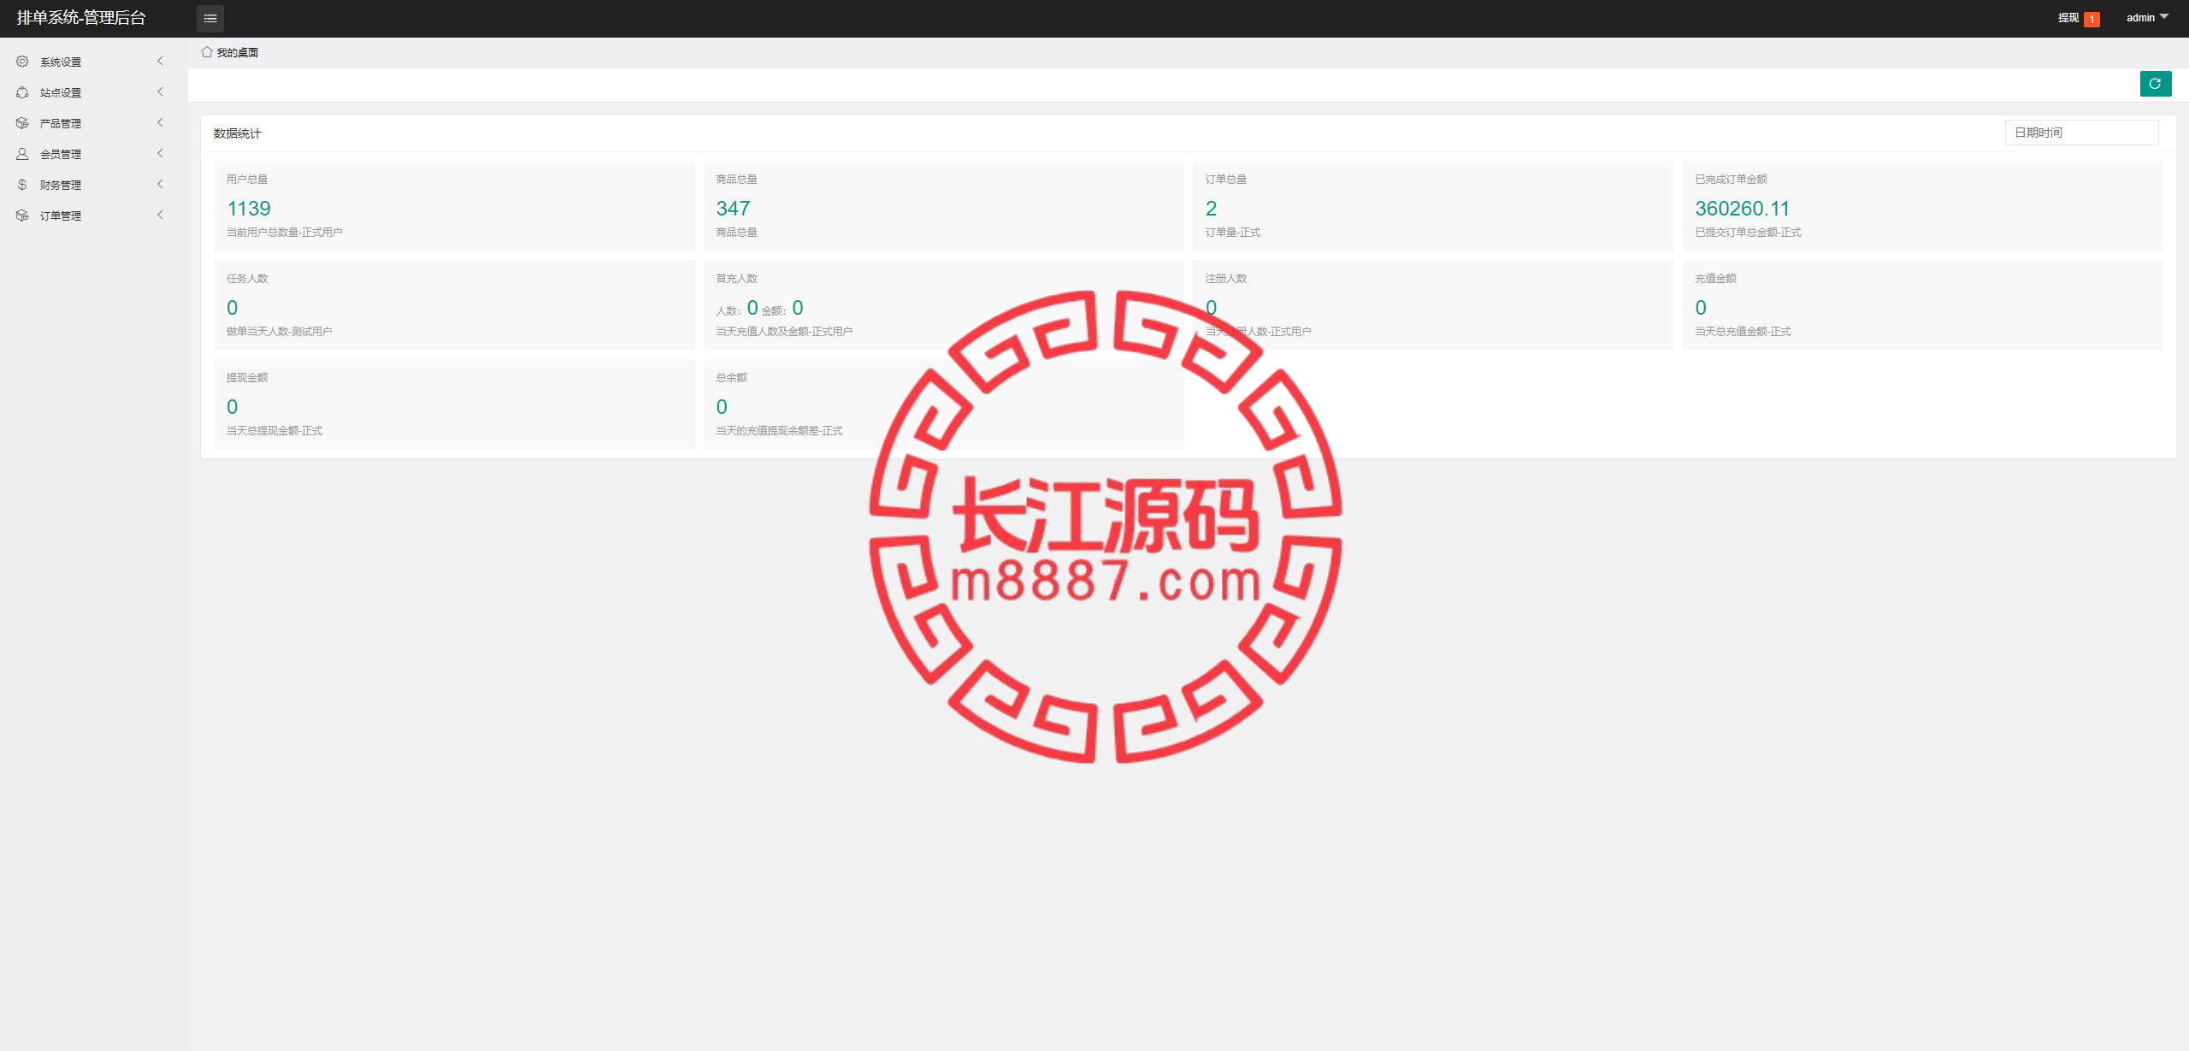Click the 日期时间 date input field

point(2081,133)
